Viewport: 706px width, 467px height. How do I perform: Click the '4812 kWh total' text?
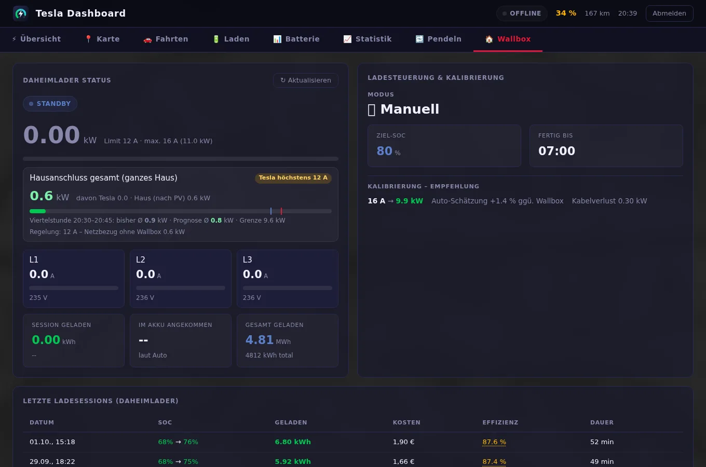click(x=269, y=355)
